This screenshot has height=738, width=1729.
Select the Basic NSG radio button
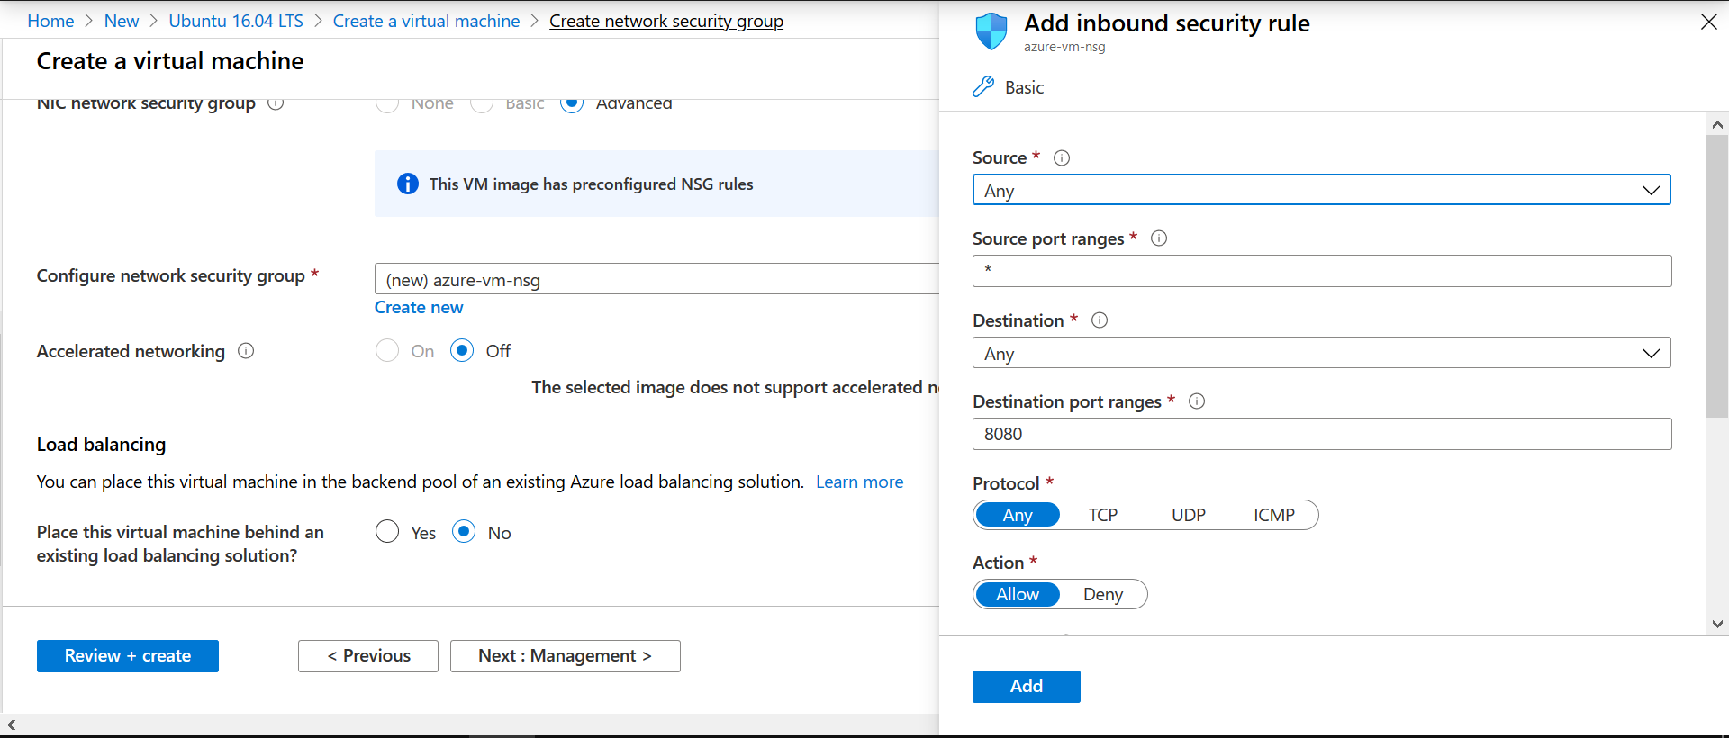[x=482, y=104]
